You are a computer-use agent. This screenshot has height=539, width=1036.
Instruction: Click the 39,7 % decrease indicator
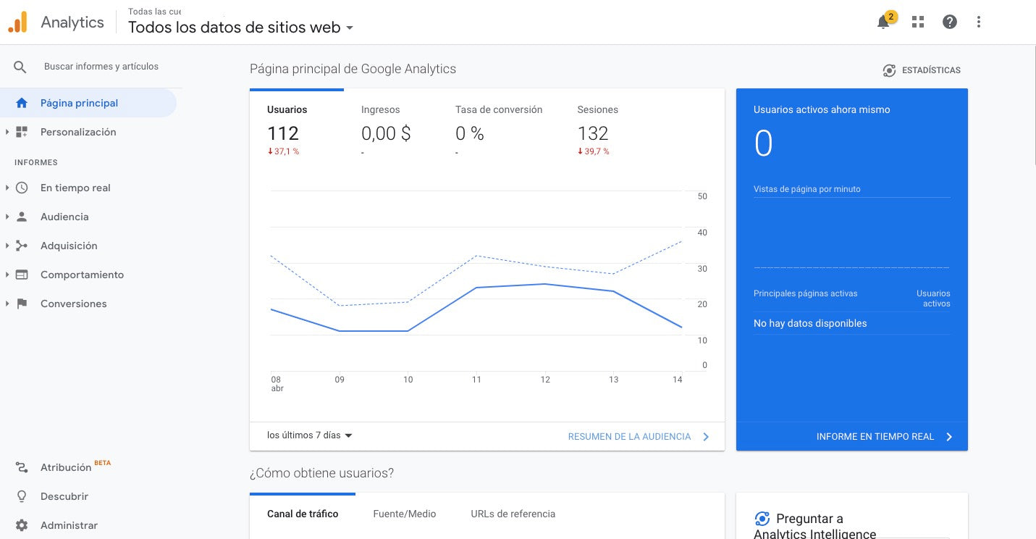[594, 151]
